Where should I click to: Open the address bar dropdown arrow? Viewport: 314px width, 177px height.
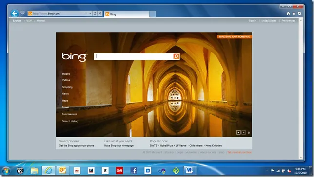click(x=90, y=14)
